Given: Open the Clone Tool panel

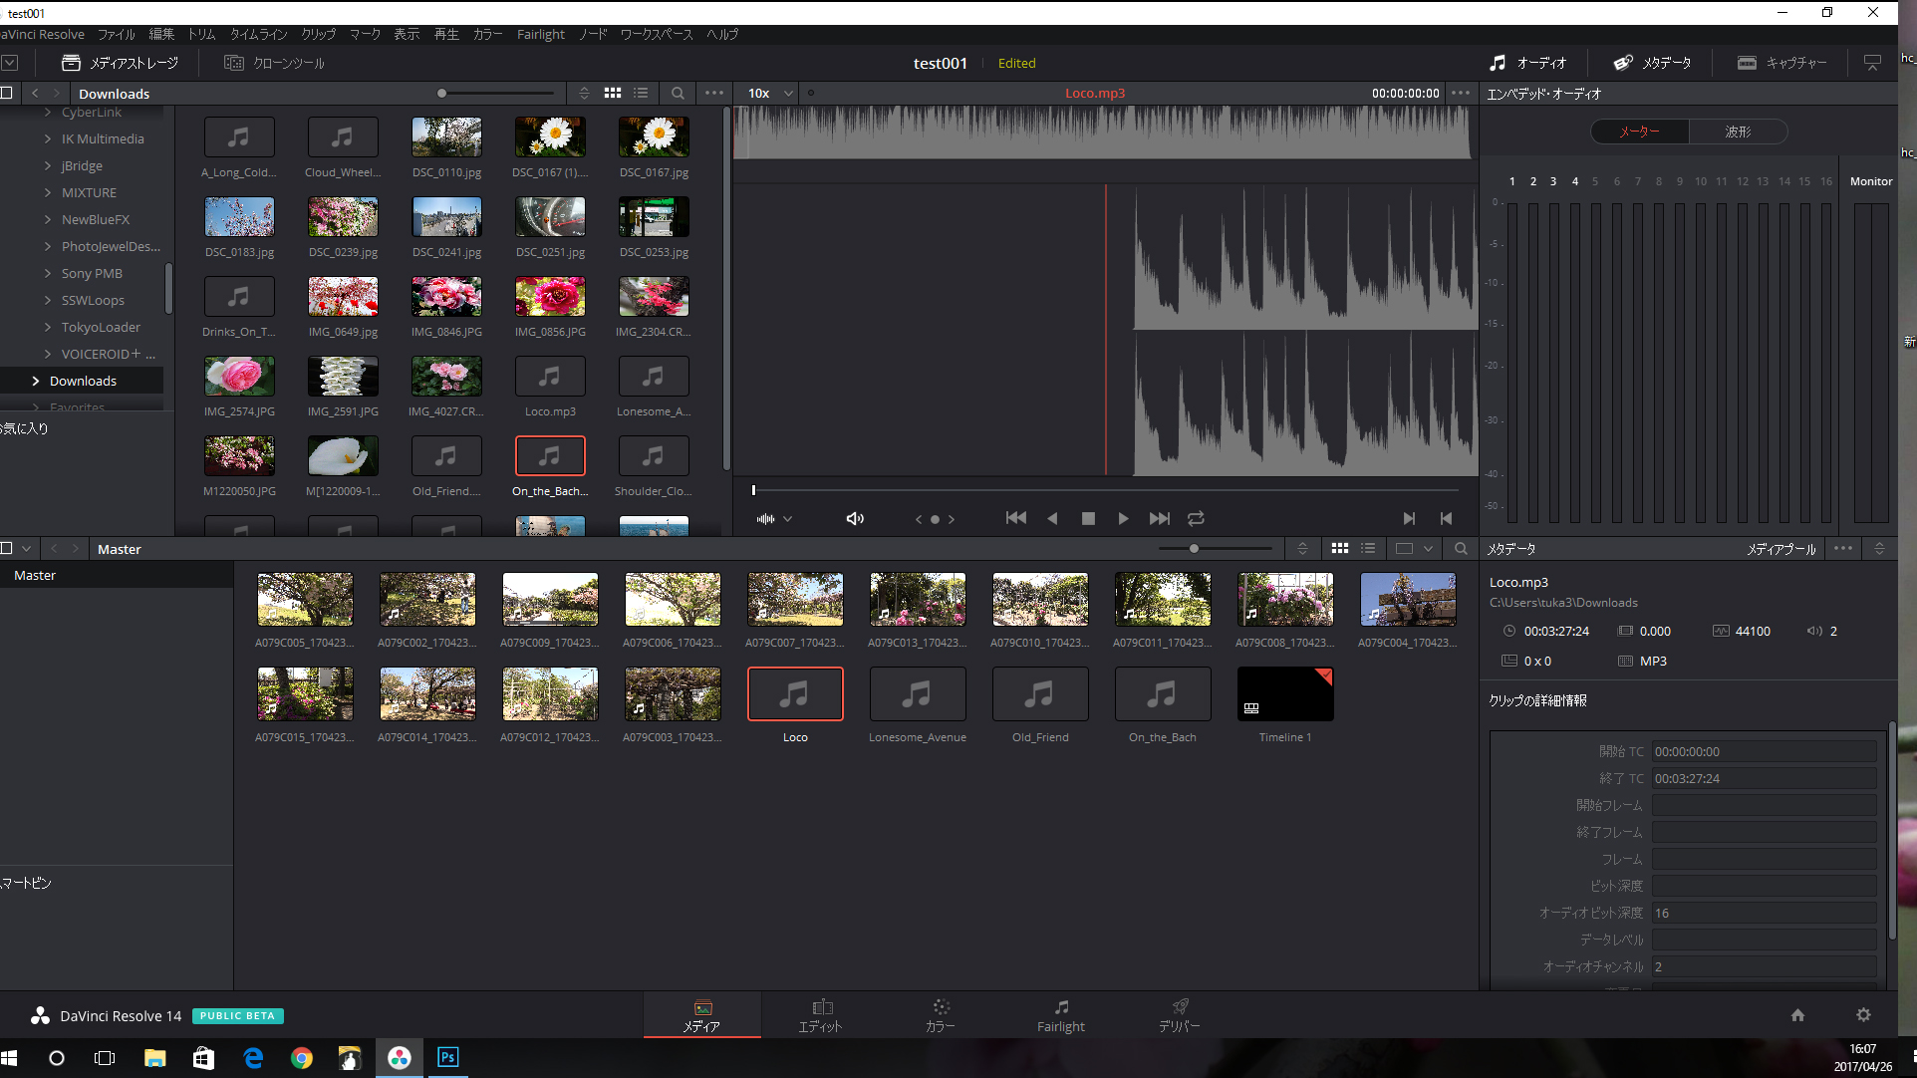Looking at the screenshot, I should (275, 63).
